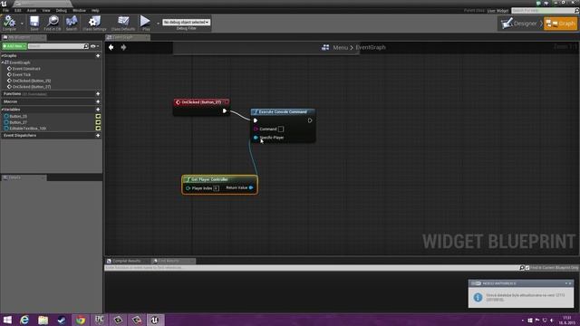The image size is (580, 326).
Task: Add a new graph with Graphs plus icon
Action: pyautogui.click(x=98, y=56)
